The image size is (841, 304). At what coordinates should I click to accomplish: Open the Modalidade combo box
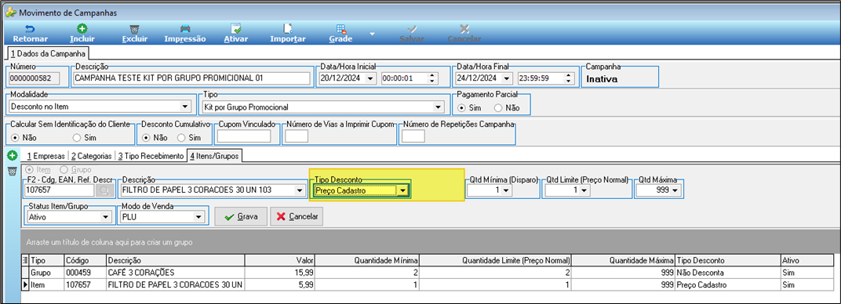tap(100, 107)
